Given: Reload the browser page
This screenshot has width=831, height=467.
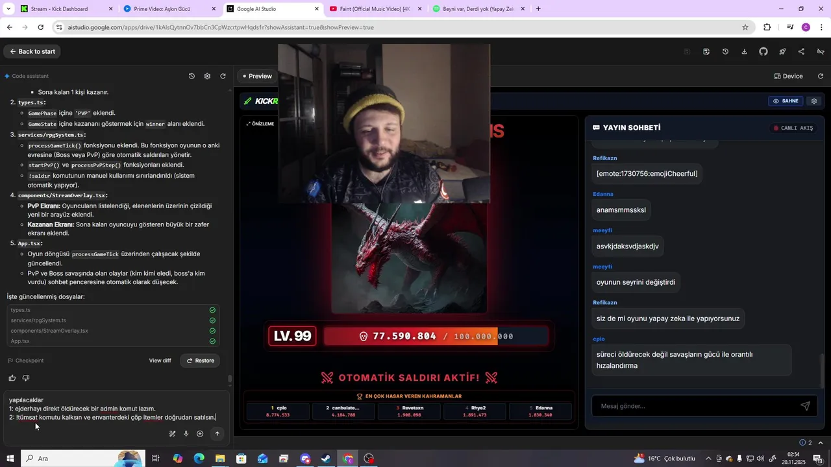Looking at the screenshot, I should tap(41, 27).
